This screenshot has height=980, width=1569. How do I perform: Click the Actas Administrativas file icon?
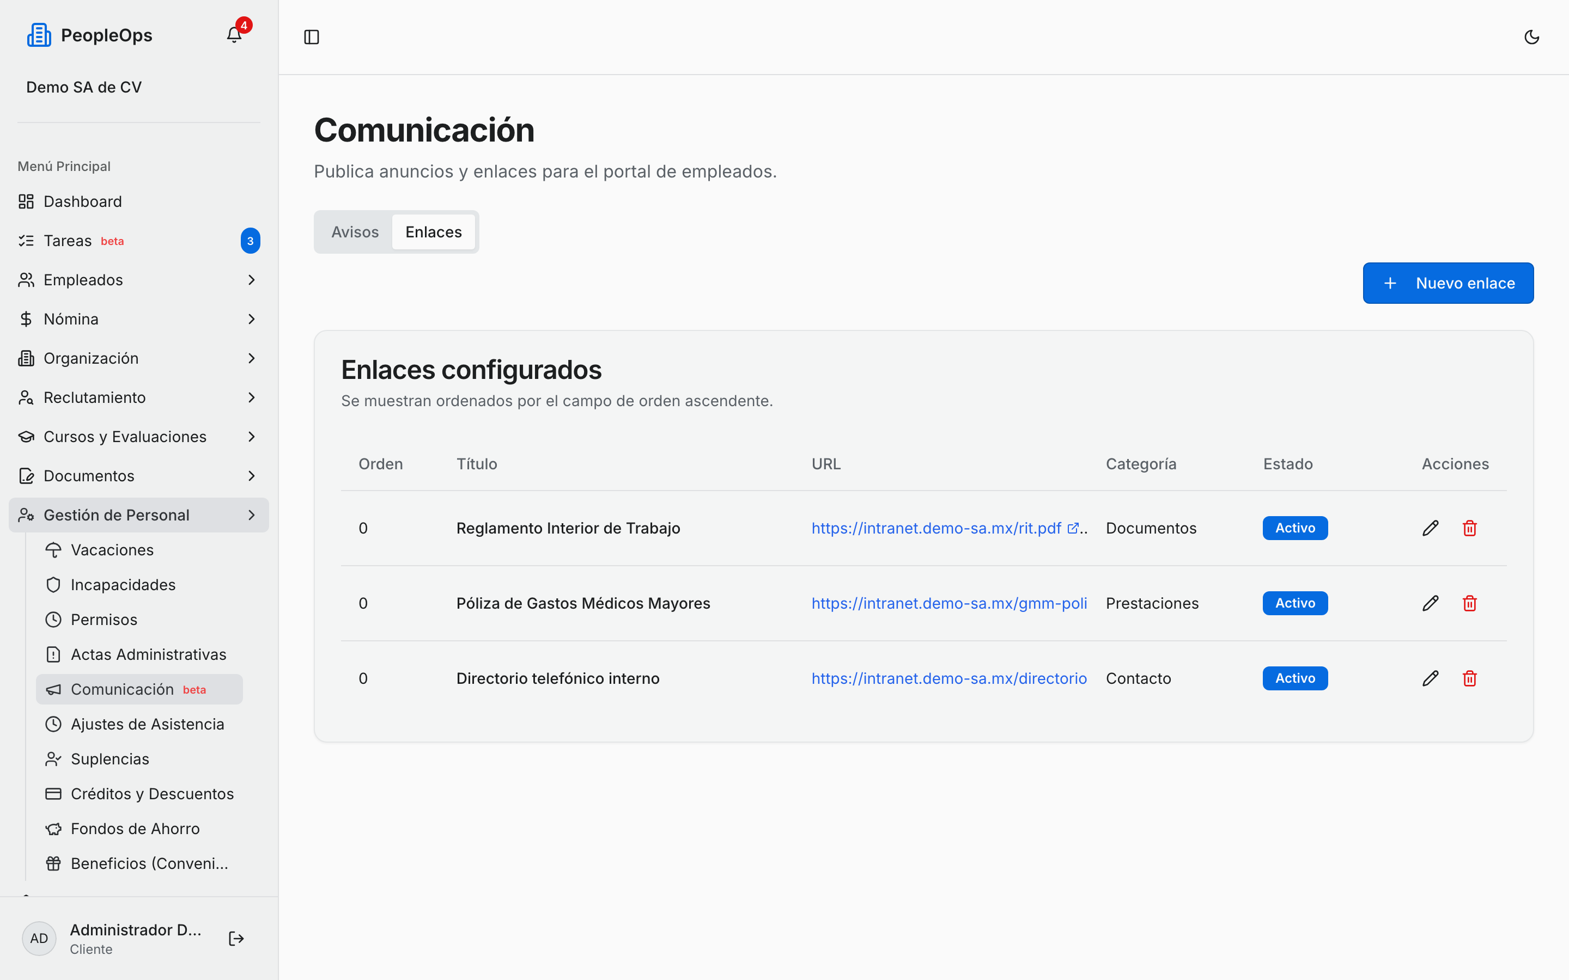[x=53, y=654]
